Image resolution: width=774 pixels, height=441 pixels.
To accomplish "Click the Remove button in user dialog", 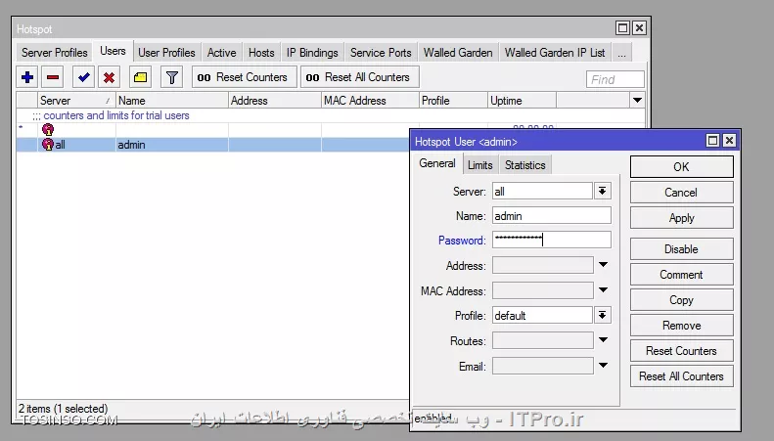I will 681,326.
